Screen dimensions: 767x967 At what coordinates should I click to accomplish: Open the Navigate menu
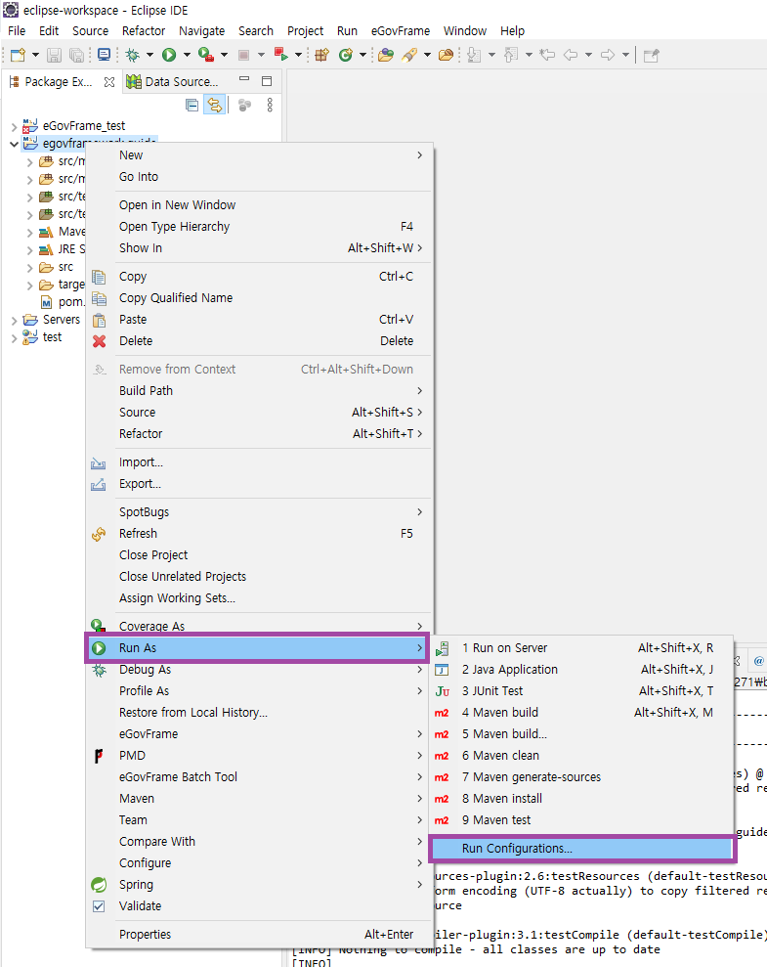[201, 31]
